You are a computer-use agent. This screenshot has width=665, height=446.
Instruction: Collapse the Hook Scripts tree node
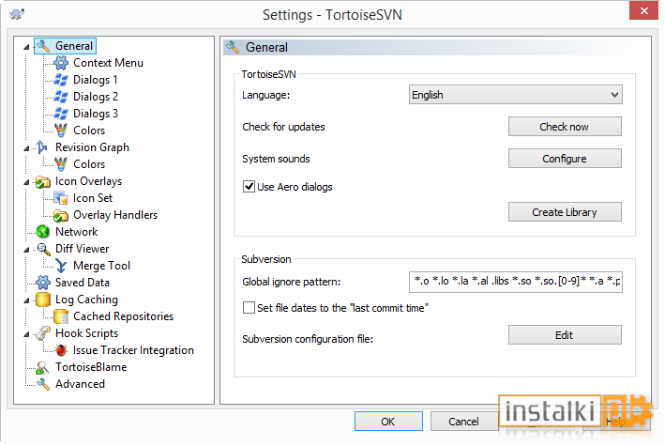26,334
